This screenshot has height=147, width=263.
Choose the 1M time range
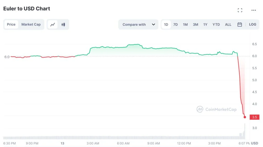coord(185,25)
